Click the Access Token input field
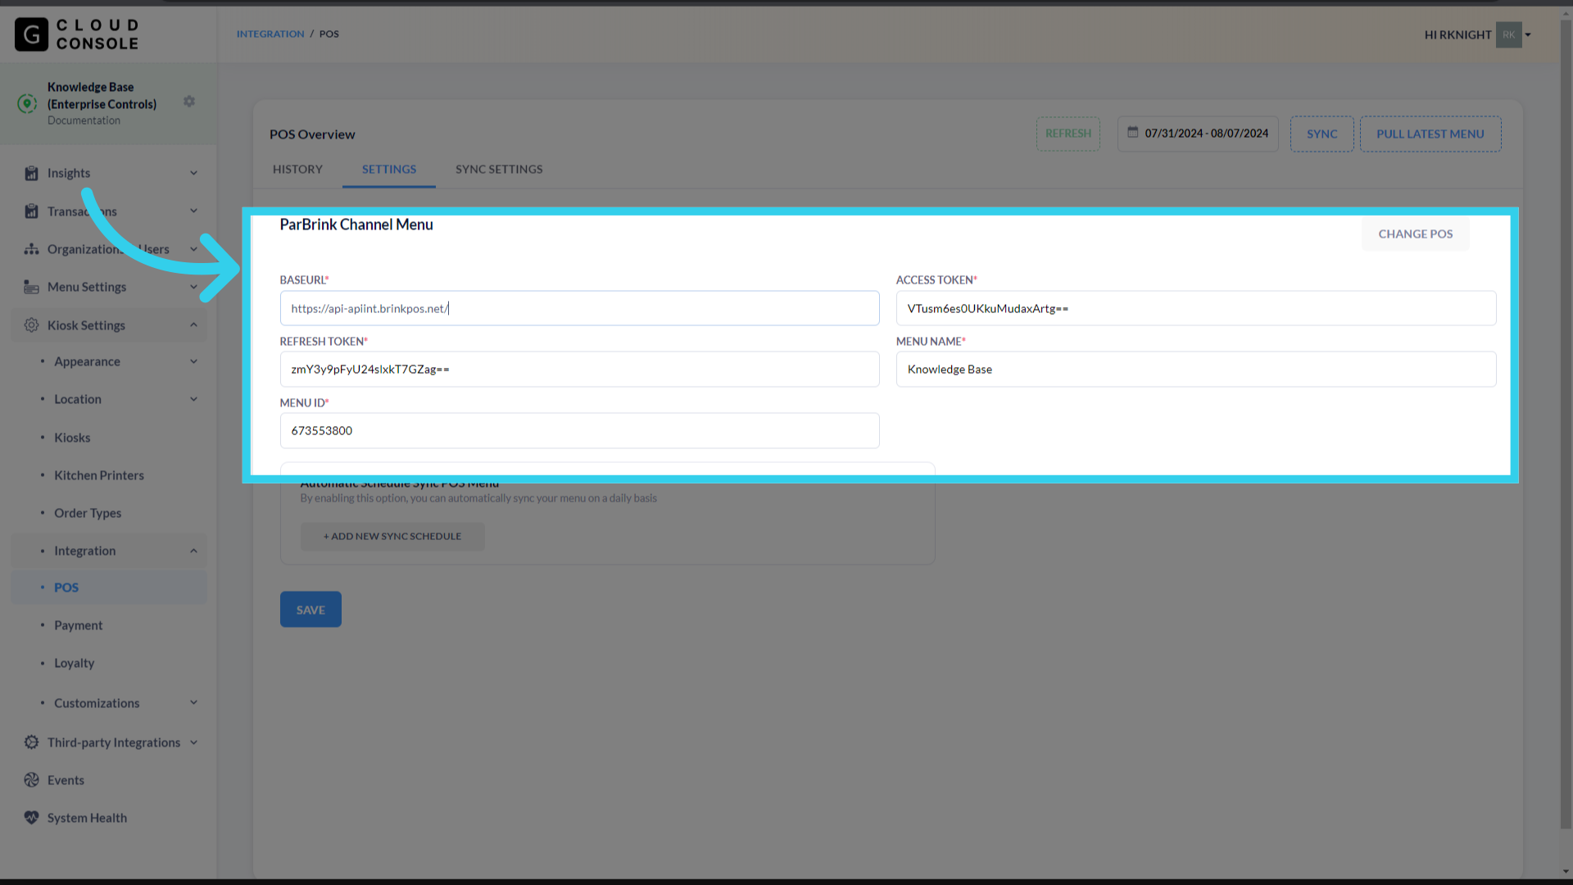Screen dimensions: 1573x885 (x=1196, y=308)
